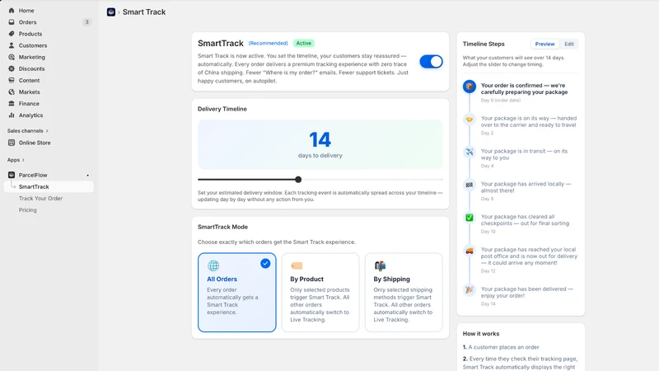
Task: Click the pin dot next to ParcelFlow
Action: (x=88, y=176)
